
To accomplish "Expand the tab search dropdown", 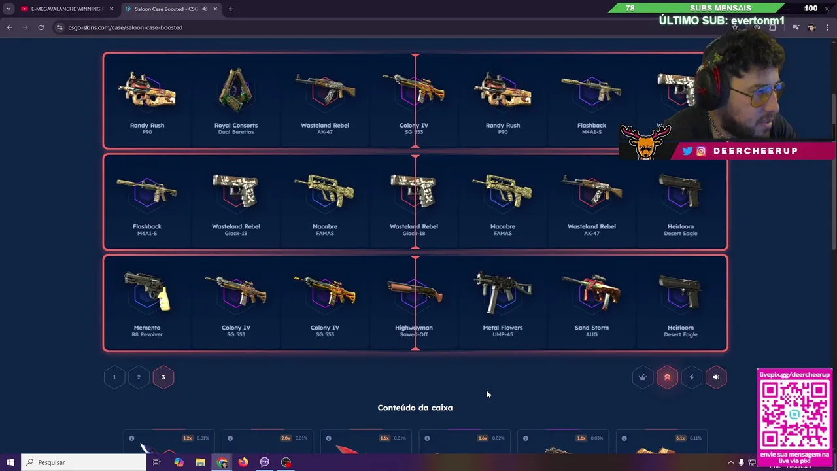I will tap(8, 9).
